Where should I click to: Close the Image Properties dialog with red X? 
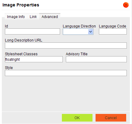tap(126, 5)
